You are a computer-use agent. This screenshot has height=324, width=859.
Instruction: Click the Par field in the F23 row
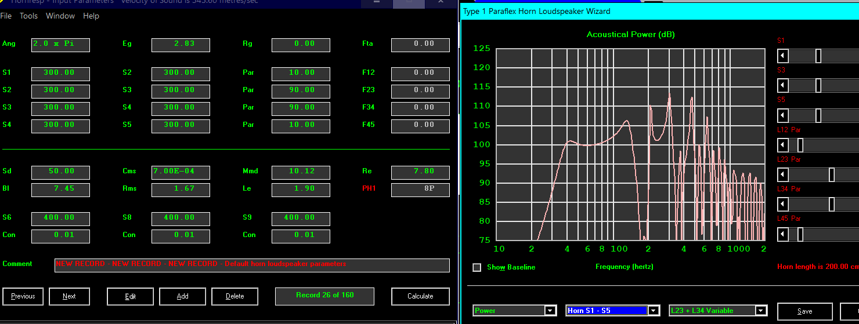[301, 91]
